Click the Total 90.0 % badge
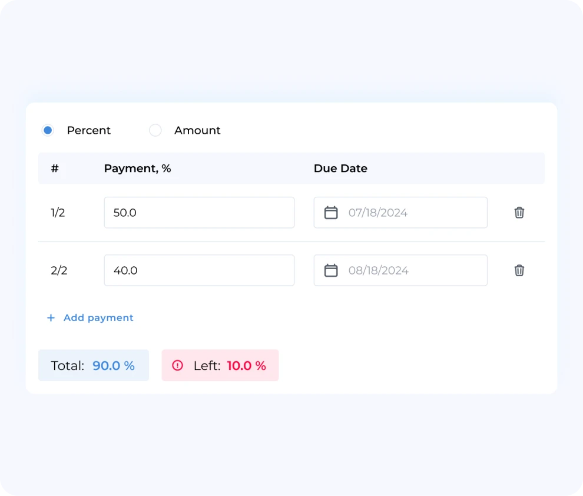The image size is (583, 496). [94, 365]
